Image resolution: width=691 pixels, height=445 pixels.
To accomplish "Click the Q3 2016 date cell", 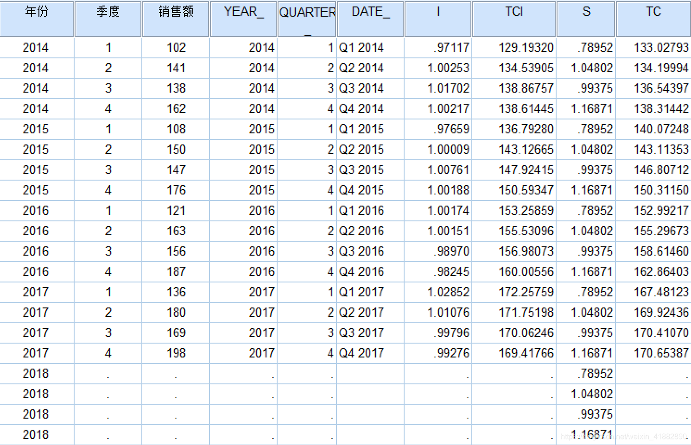I will (370, 251).
